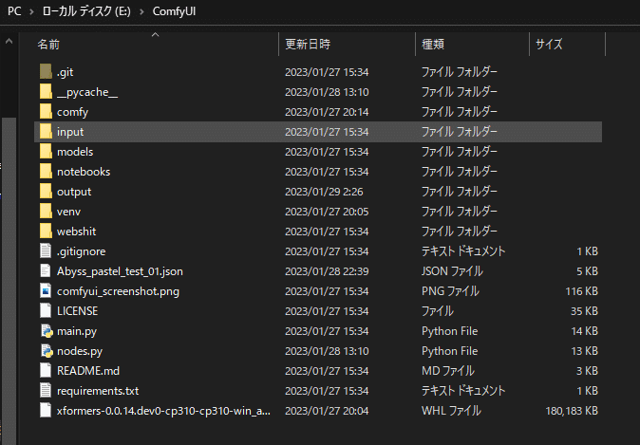This screenshot has width=640, height=445.
Task: Select the README.md file name
Action: tap(88, 371)
